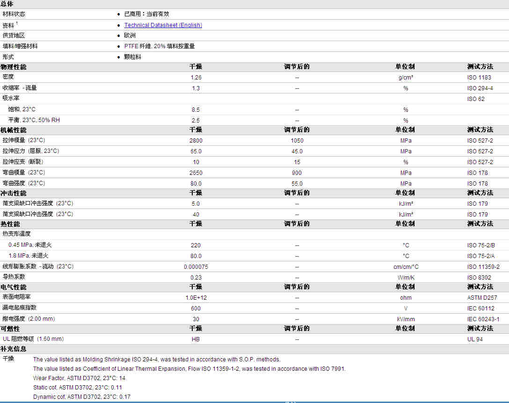Click the Static cof 0.11 line
Image resolution: width=509 pixels, height=403 pixels.
coord(78,388)
